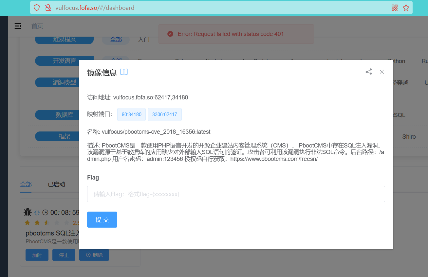Open the 首页 menu item
Viewport: 428px width, 277px height.
[x=37, y=26]
